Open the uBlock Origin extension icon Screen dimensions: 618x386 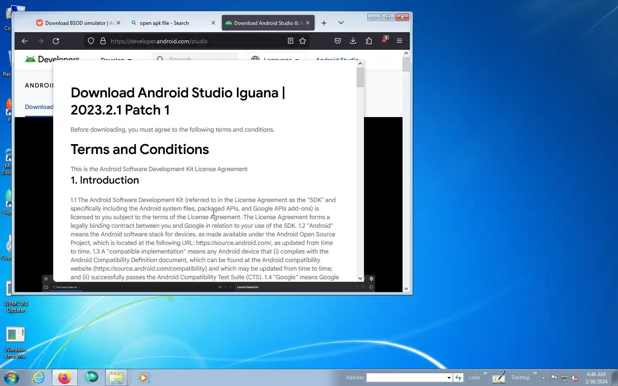tap(384, 41)
